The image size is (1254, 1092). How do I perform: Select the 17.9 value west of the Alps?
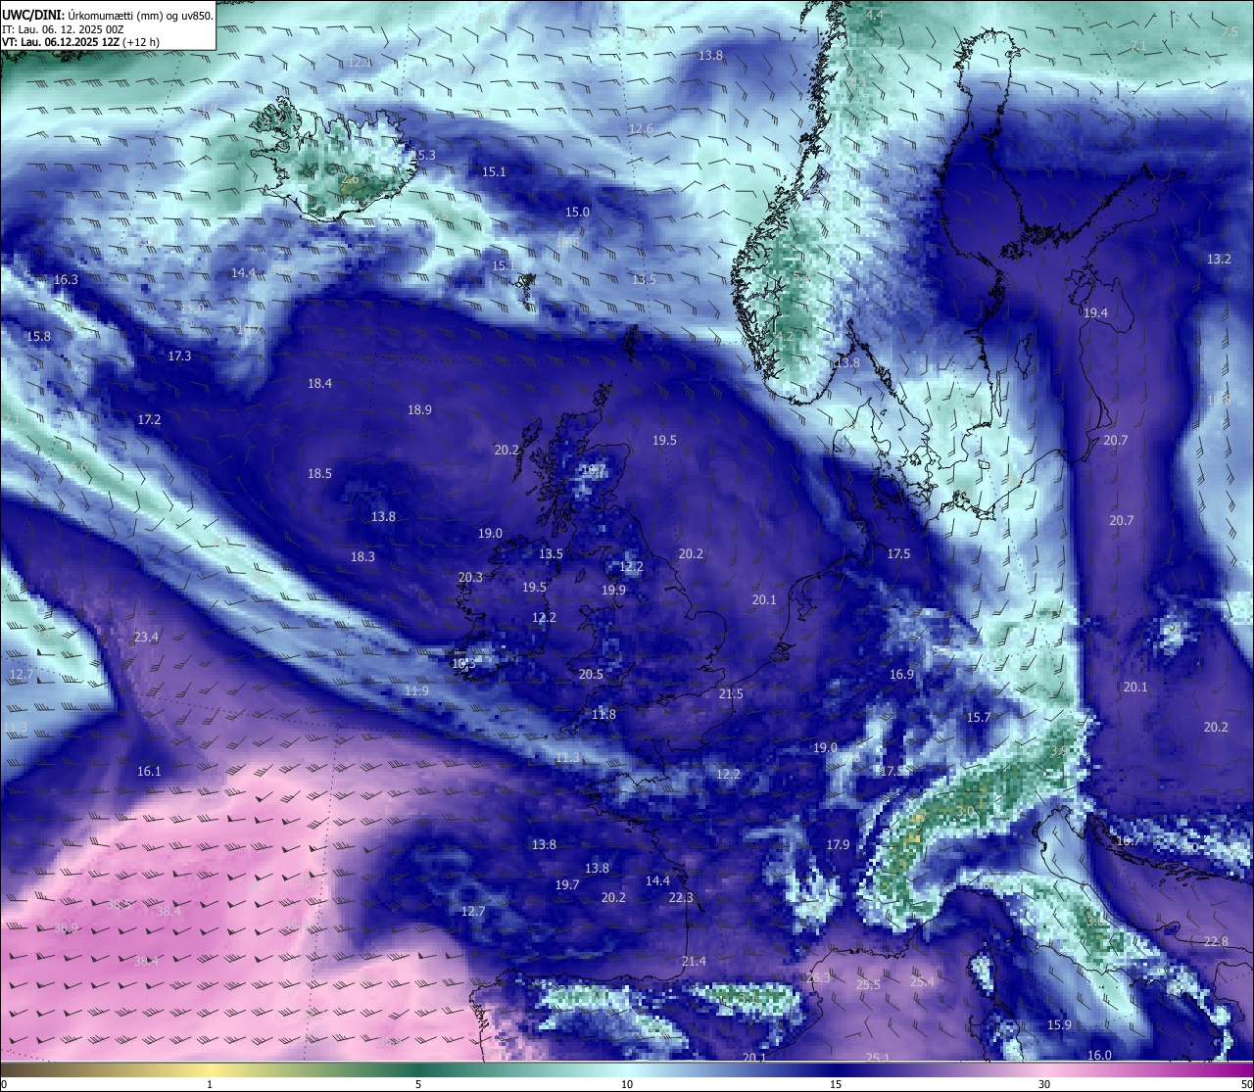point(838,844)
